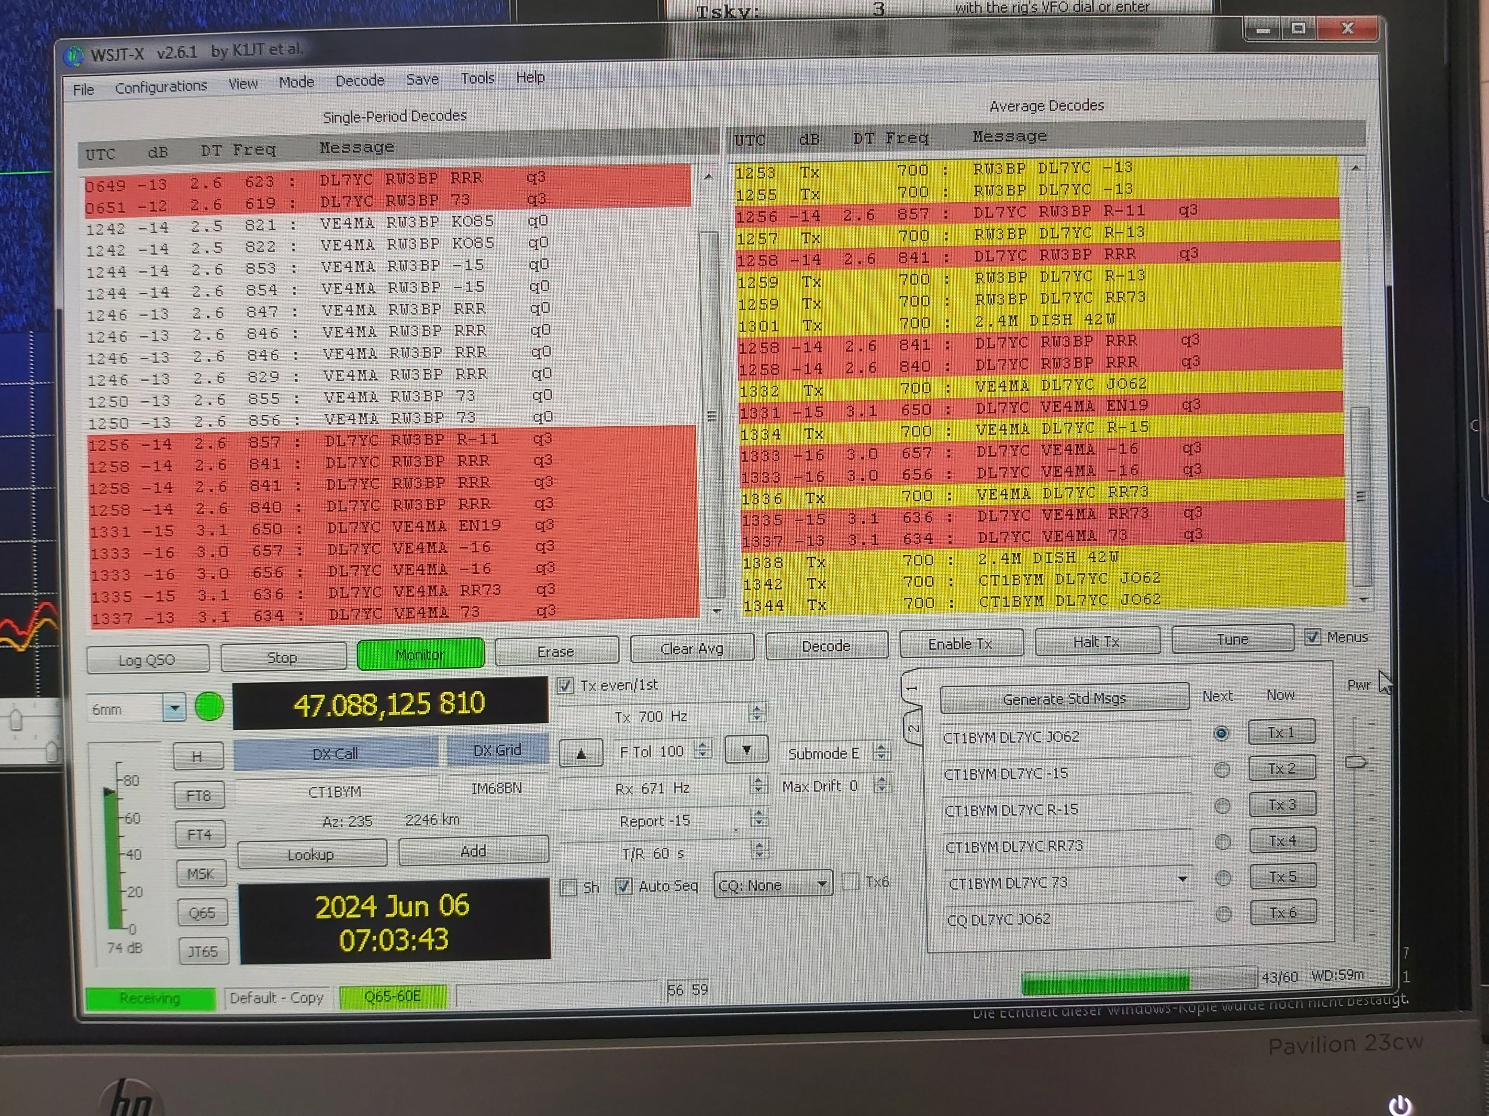Switch to JT65 mode
The image size is (1489, 1116).
pos(203,952)
